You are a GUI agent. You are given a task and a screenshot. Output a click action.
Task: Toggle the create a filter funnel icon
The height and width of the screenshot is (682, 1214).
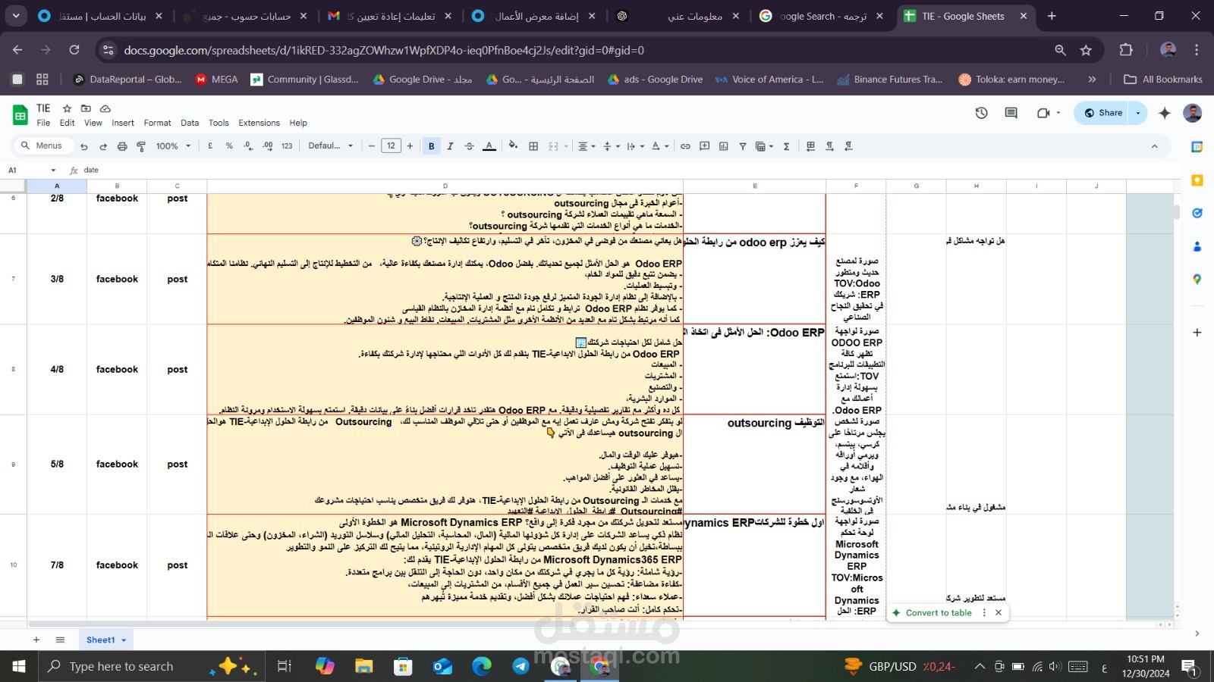(743, 146)
